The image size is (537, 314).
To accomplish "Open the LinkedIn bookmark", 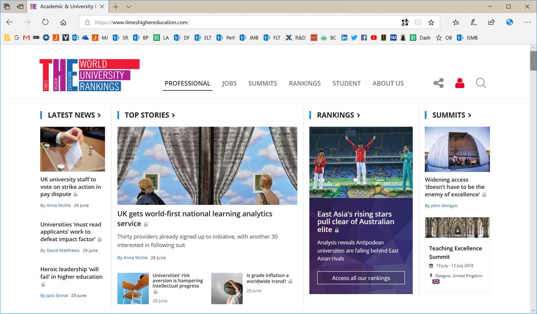I will tap(344, 38).
